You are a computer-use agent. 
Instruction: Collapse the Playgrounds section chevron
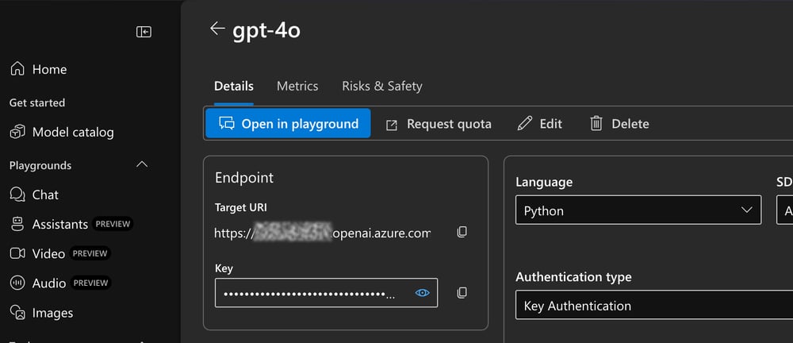coord(142,165)
